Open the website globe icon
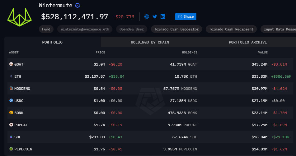296x156 pixels. (x=147, y=16)
